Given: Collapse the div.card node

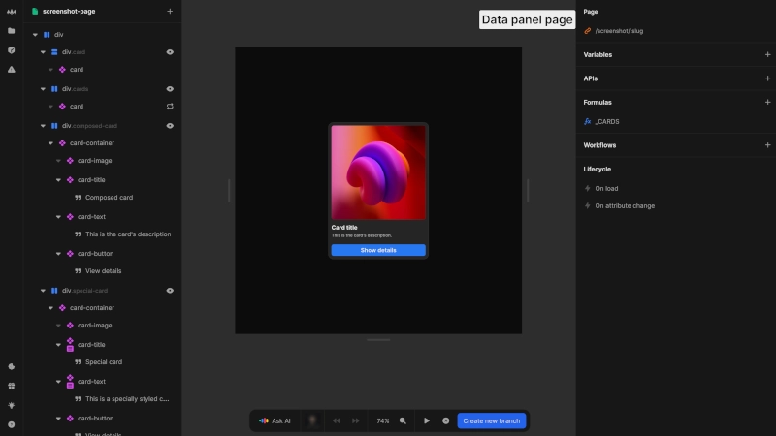Looking at the screenshot, I should [x=43, y=52].
